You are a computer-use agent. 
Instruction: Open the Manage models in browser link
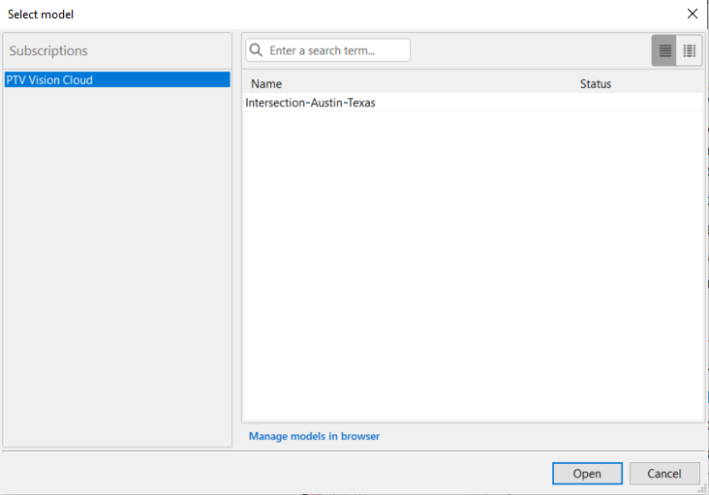[x=314, y=436]
